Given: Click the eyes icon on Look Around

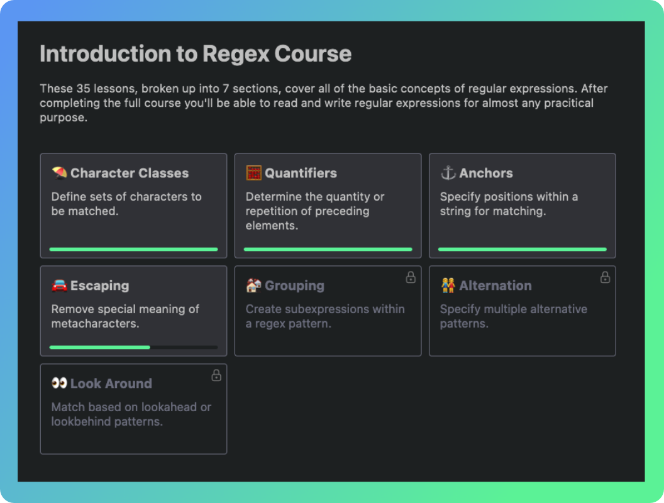Looking at the screenshot, I should click(58, 384).
